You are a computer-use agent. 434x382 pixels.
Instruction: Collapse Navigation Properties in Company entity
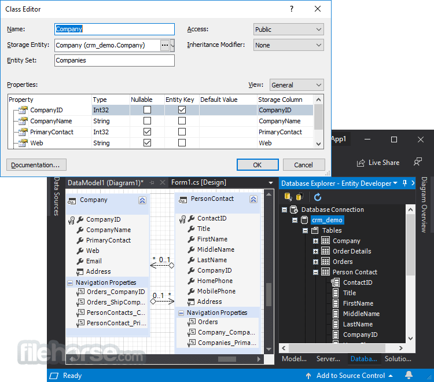[70, 283]
